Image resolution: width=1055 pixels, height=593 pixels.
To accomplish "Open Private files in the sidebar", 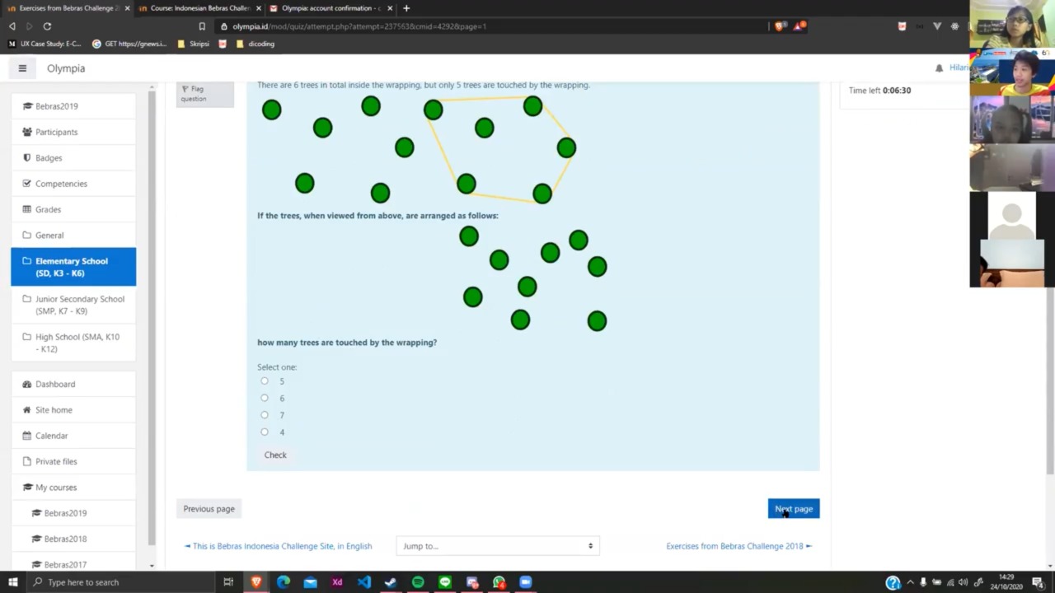I will (73, 461).
